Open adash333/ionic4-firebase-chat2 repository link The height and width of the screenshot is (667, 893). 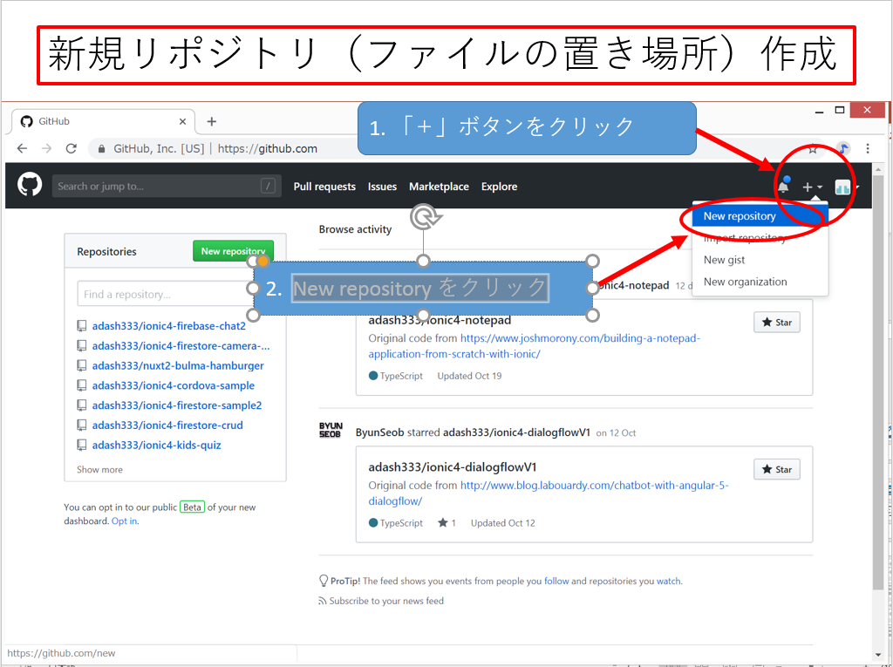click(x=168, y=326)
